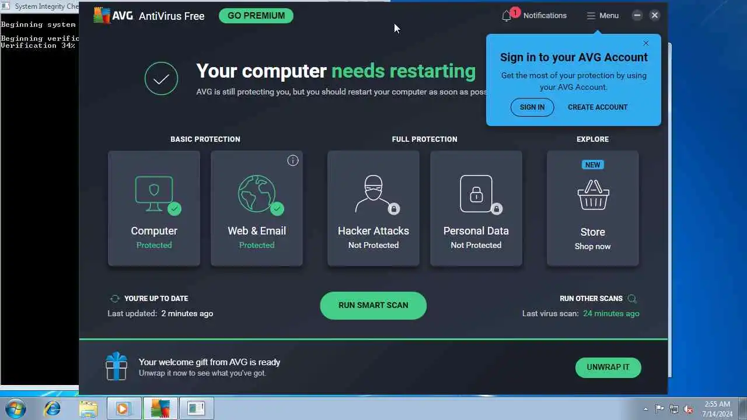This screenshot has height=420, width=747.
Task: Close the Sign in popup
Action: tap(646, 43)
